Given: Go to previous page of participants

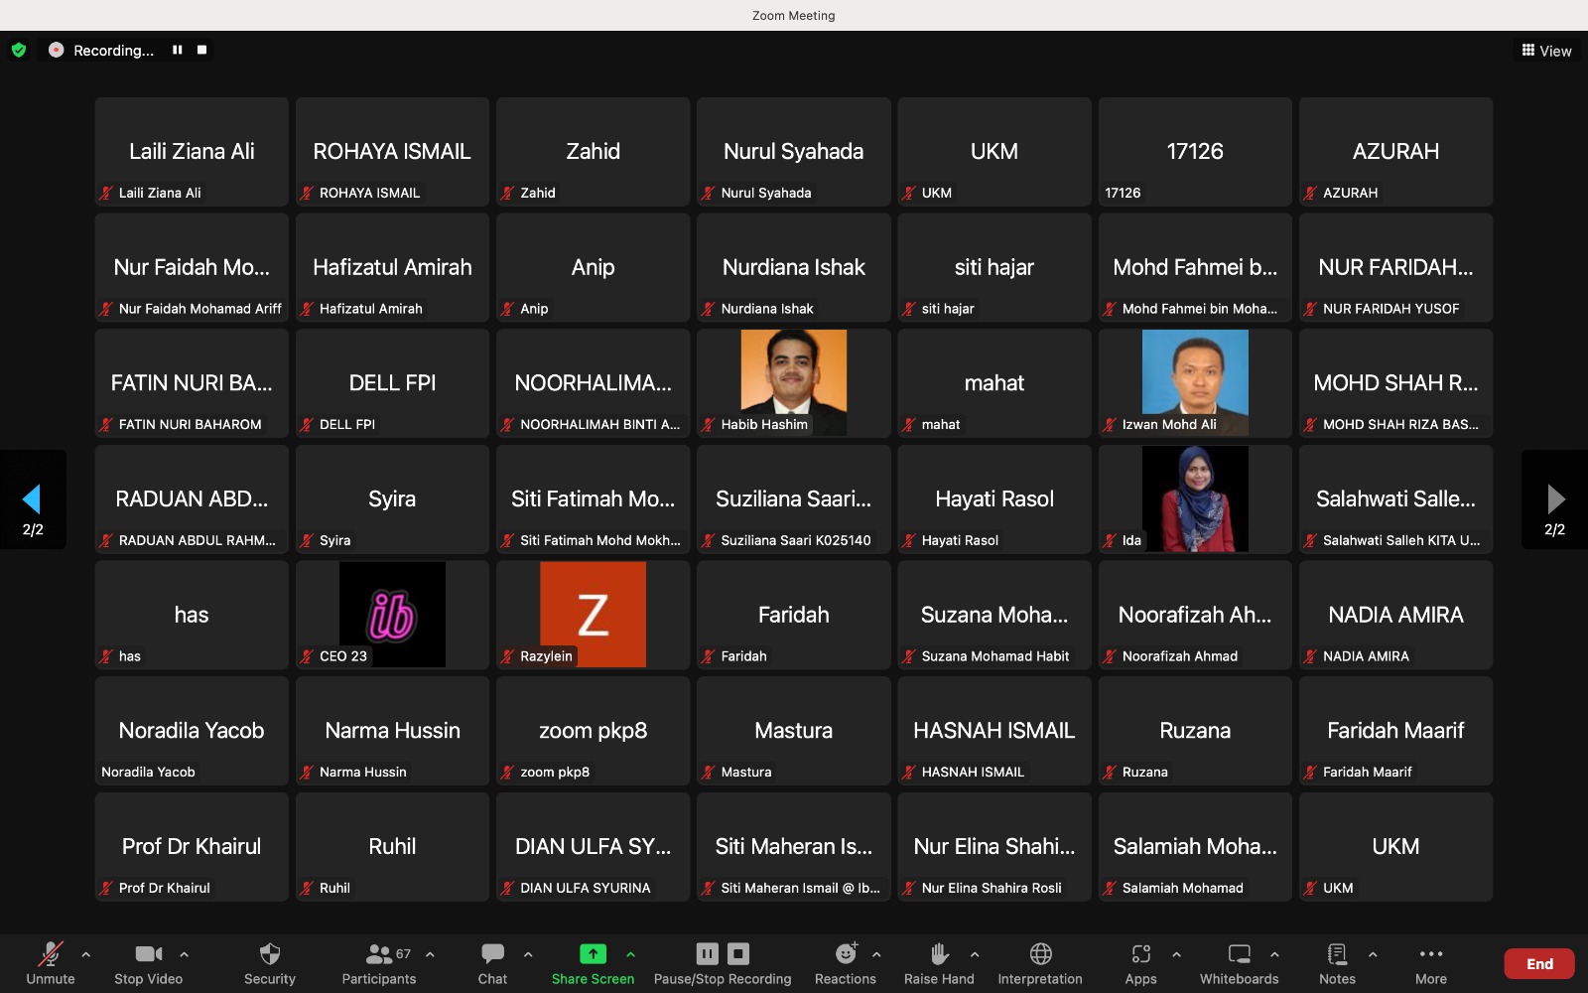Looking at the screenshot, I should coord(32,498).
